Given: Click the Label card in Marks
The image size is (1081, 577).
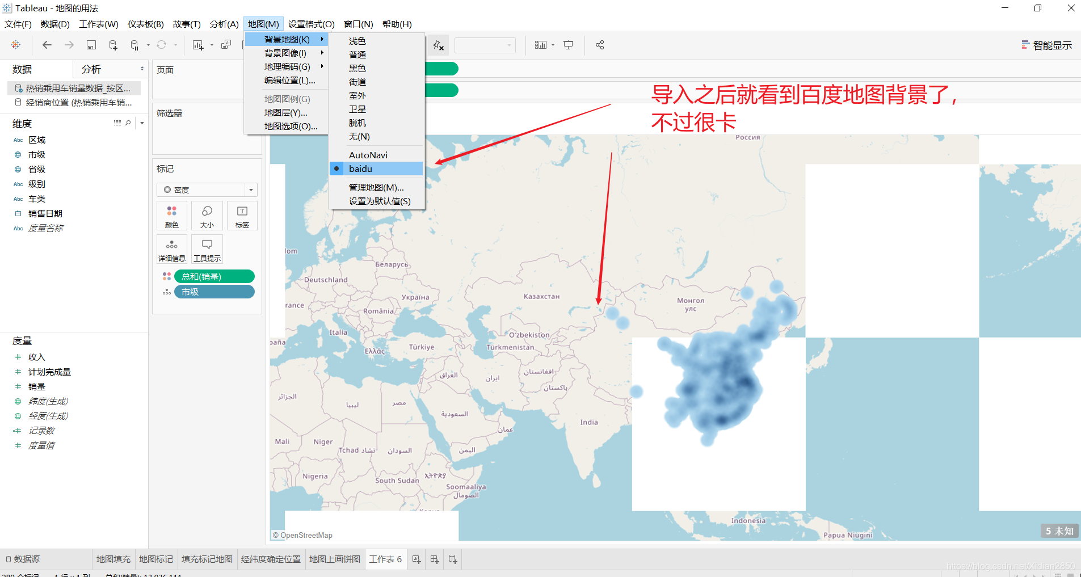Looking at the screenshot, I should click(x=242, y=216).
